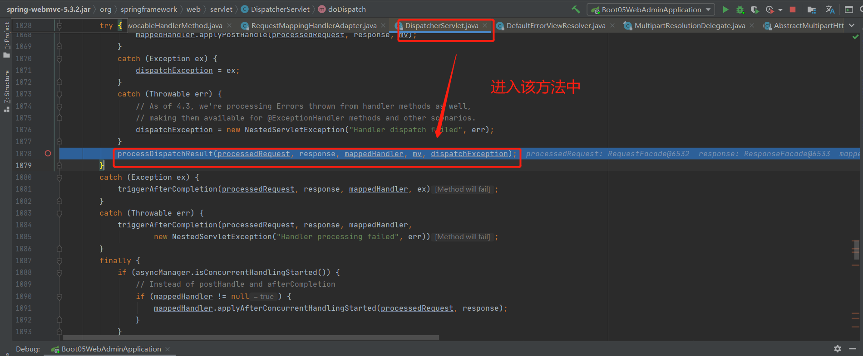Collapse the catch (Exception ex) block on line 1070

pyautogui.click(x=59, y=58)
